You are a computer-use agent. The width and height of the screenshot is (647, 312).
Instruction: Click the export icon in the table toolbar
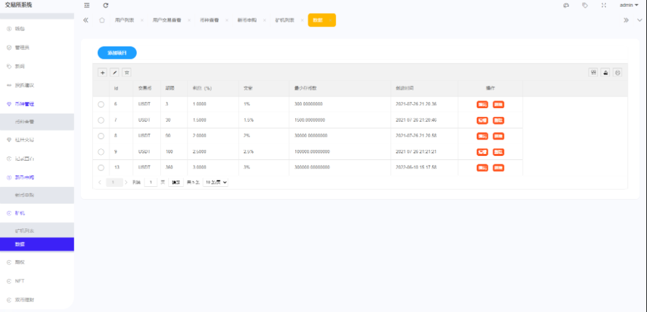(605, 73)
